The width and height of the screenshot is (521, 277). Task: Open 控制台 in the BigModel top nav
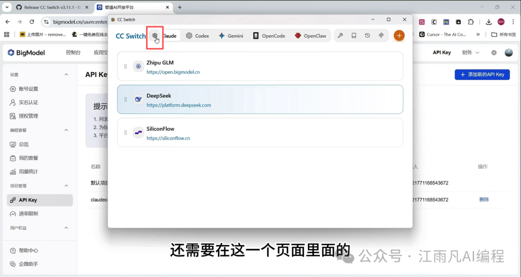coord(73,53)
